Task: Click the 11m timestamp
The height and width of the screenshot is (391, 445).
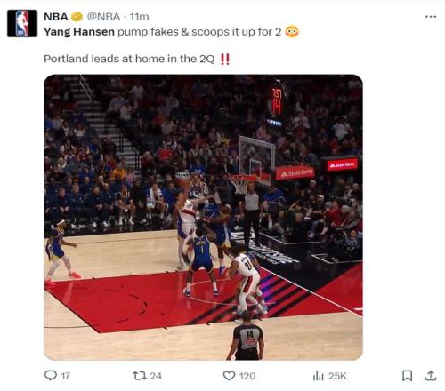Action: point(139,17)
